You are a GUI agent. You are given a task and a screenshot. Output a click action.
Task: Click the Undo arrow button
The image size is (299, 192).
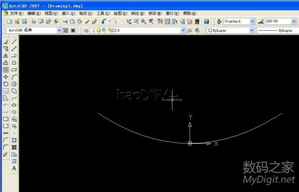[103, 21]
